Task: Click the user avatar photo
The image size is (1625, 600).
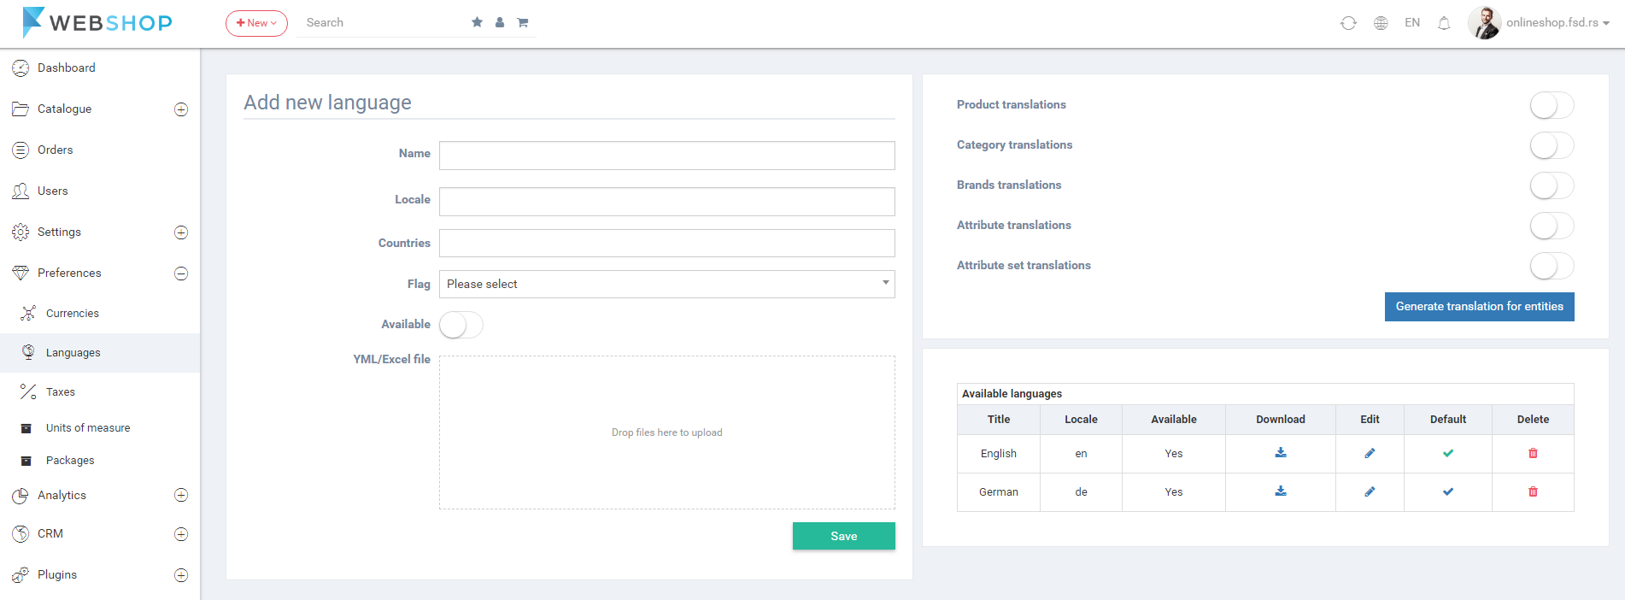Action: pos(1484,23)
